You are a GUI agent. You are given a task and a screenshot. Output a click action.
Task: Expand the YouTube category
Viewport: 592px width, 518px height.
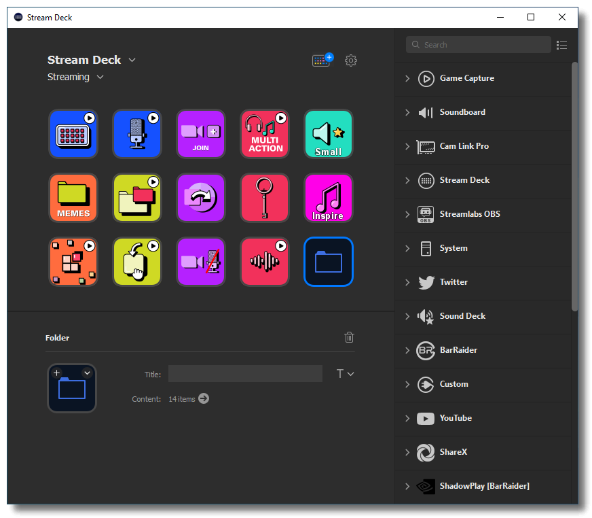pos(407,419)
